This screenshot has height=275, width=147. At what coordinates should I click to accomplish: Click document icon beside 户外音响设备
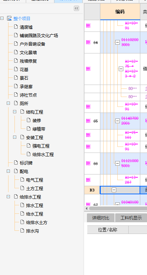[16, 44]
